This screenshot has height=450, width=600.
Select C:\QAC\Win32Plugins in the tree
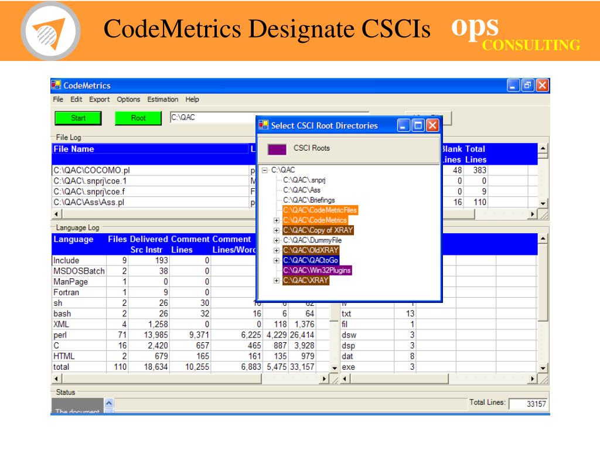(x=317, y=270)
